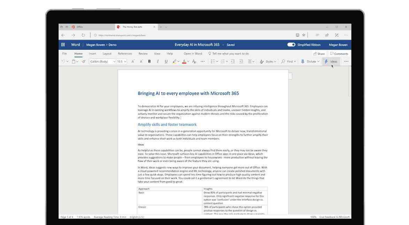Switch to the Office browser tab
Viewport: 409px width, 225px height.
pyautogui.click(x=87, y=27)
